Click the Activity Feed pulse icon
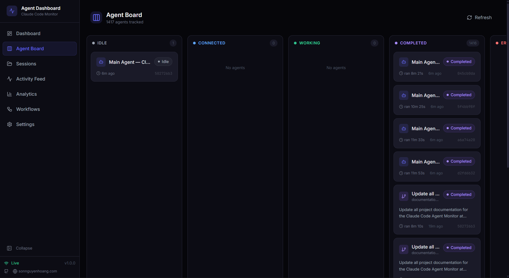This screenshot has width=509, height=278. click(x=10, y=79)
